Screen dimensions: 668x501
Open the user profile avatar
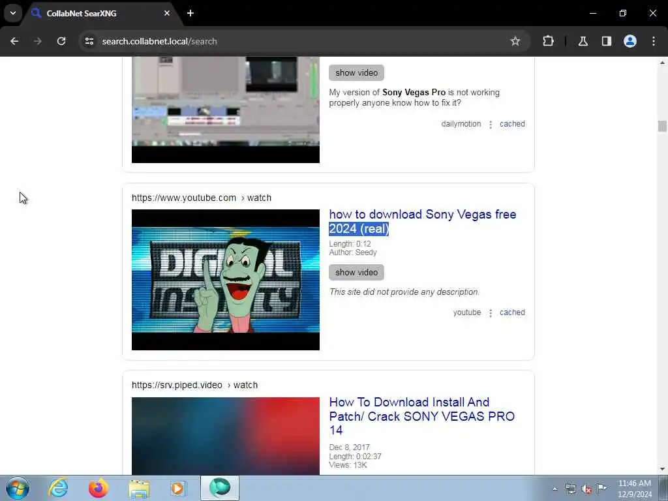point(630,41)
